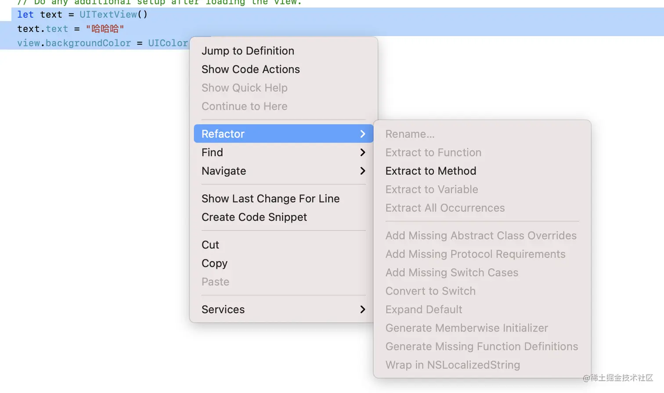Choose Show Last Change For Line
The height and width of the screenshot is (393, 664).
coord(270,199)
